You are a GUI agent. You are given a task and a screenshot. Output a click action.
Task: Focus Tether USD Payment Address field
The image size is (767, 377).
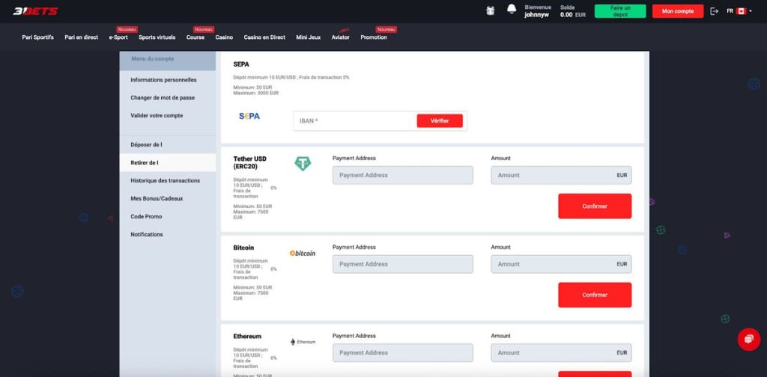coord(402,175)
